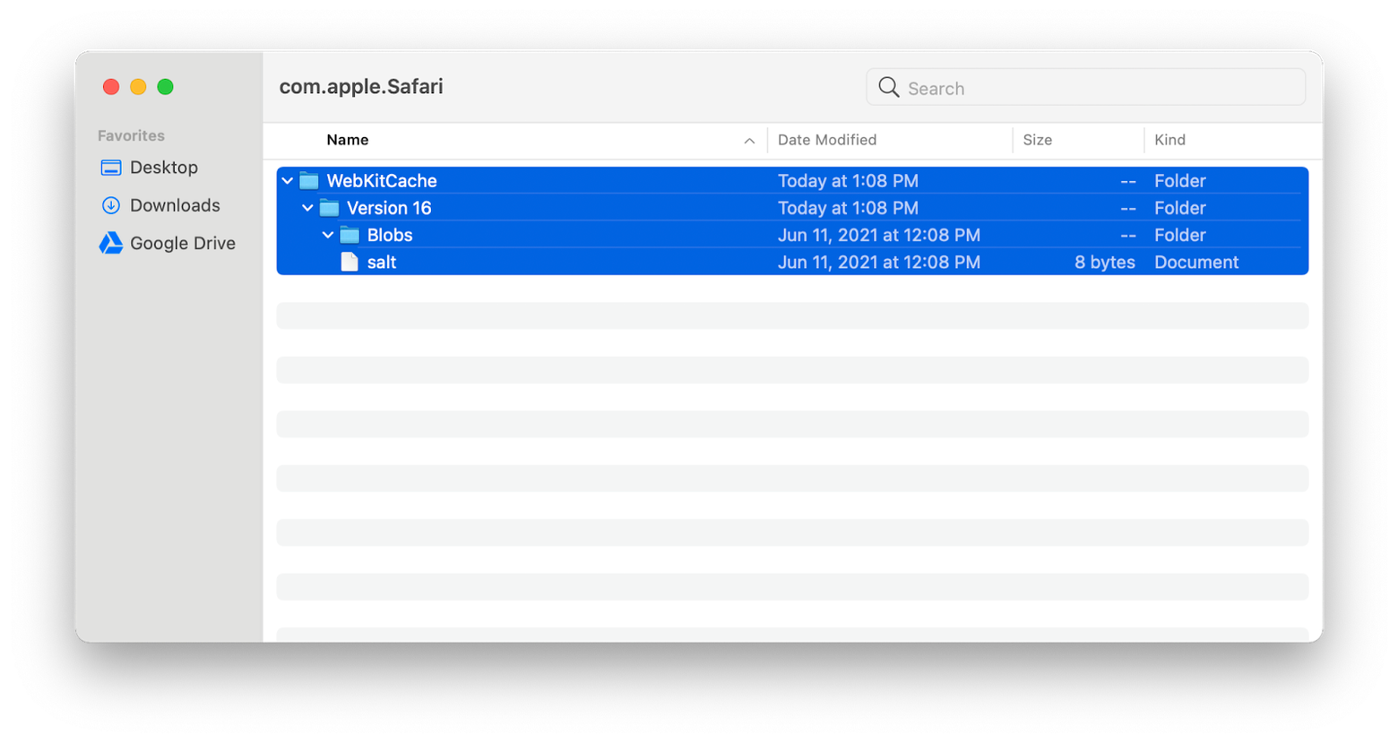Image resolution: width=1398 pixels, height=743 pixels.
Task: Open Downloads from Favorites sidebar
Action: click(175, 205)
